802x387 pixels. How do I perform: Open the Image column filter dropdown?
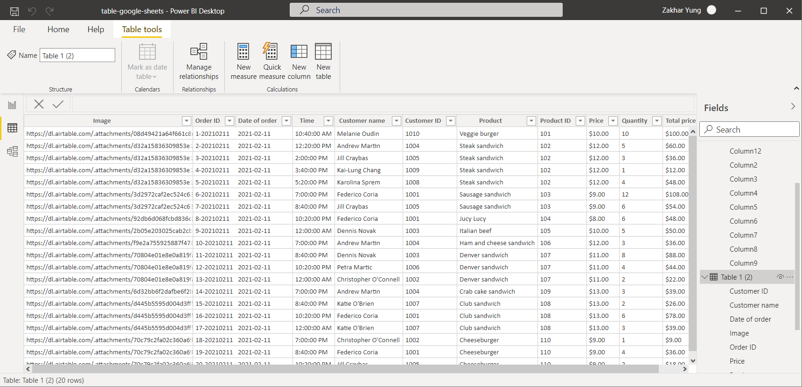[x=187, y=121]
